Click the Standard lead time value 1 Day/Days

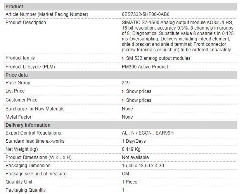point(133,141)
